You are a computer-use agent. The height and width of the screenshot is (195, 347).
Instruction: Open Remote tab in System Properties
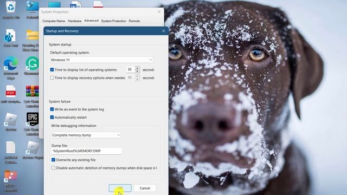[134, 21]
